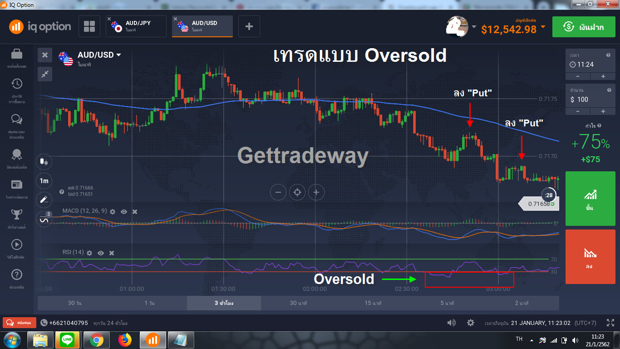The image size is (620, 349).
Task: Zoom in chart with plus circle
Action: pyautogui.click(x=316, y=192)
